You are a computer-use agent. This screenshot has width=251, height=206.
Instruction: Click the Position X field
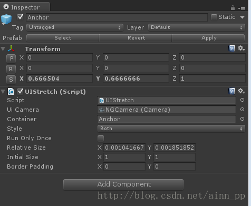coord(60,57)
